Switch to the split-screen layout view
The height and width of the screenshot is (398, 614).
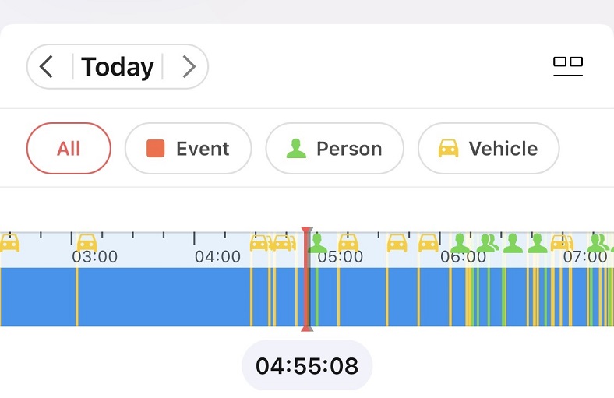(568, 66)
